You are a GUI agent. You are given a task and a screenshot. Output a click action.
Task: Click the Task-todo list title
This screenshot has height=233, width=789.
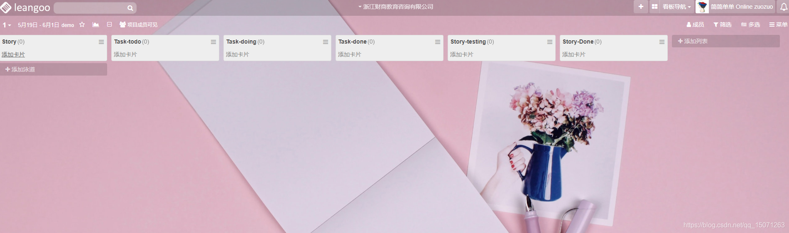[x=127, y=42]
